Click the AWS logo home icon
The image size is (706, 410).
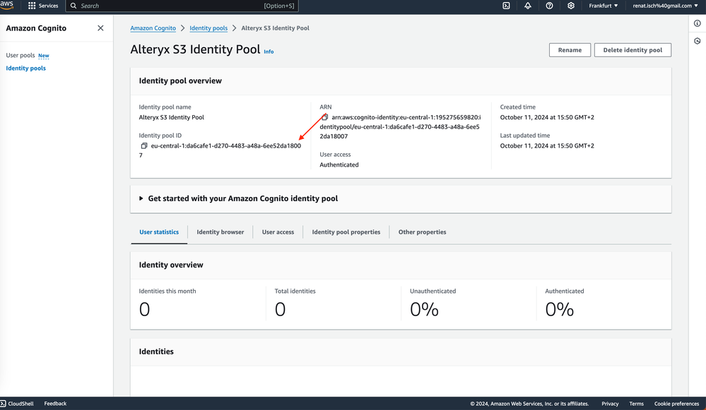(x=7, y=5)
